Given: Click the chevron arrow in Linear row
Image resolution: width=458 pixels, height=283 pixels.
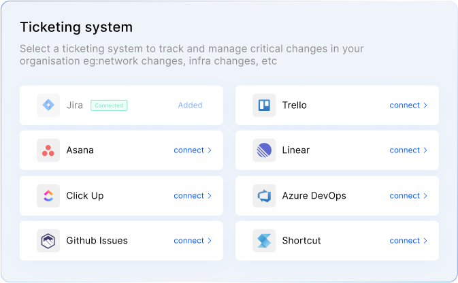Looking at the screenshot, I should point(425,150).
